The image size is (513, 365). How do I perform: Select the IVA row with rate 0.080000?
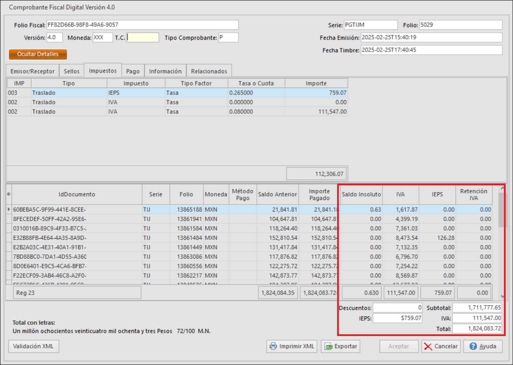point(177,112)
